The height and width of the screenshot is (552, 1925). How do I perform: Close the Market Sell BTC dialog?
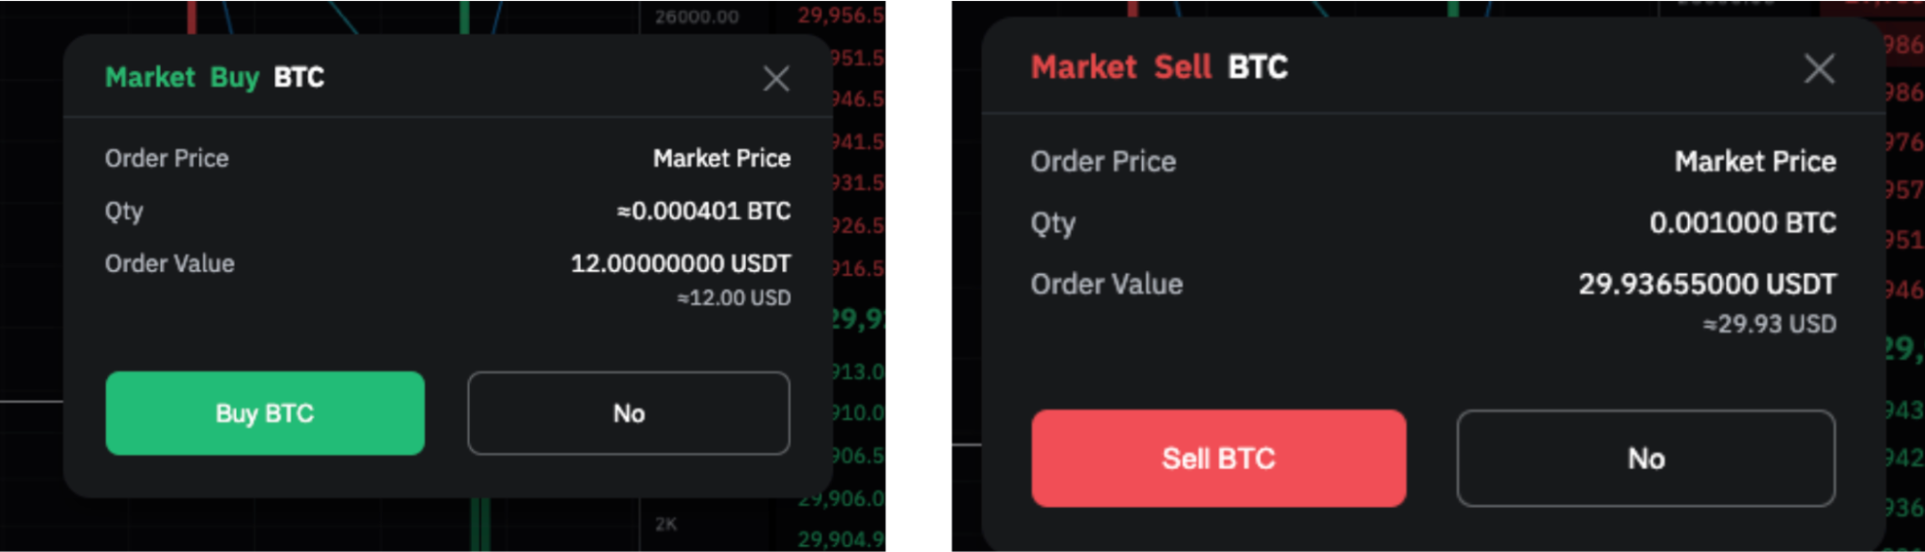(1818, 68)
